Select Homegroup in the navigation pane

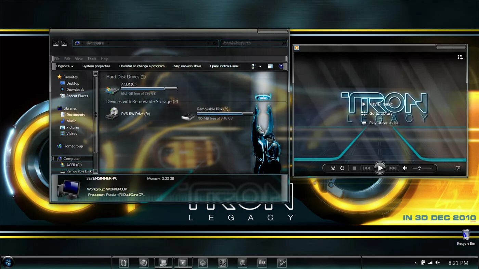point(70,146)
